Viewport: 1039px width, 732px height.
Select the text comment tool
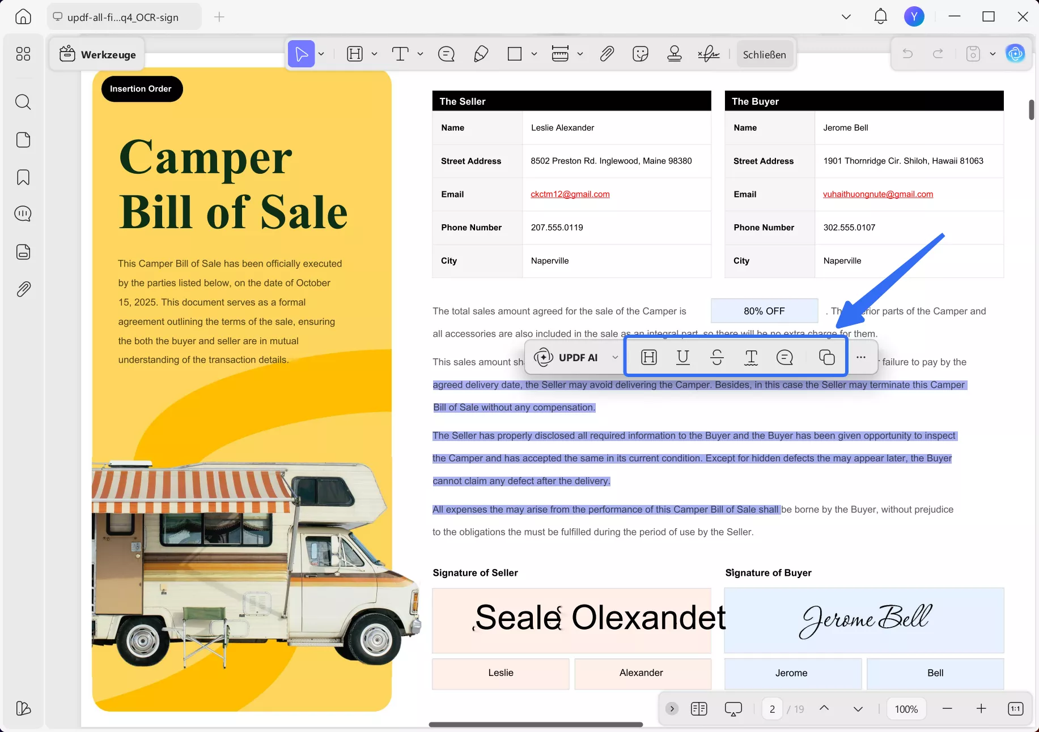(x=400, y=54)
